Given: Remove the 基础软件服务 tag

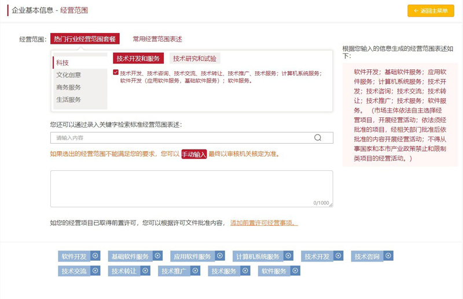Looking at the screenshot, I should 158,256.
